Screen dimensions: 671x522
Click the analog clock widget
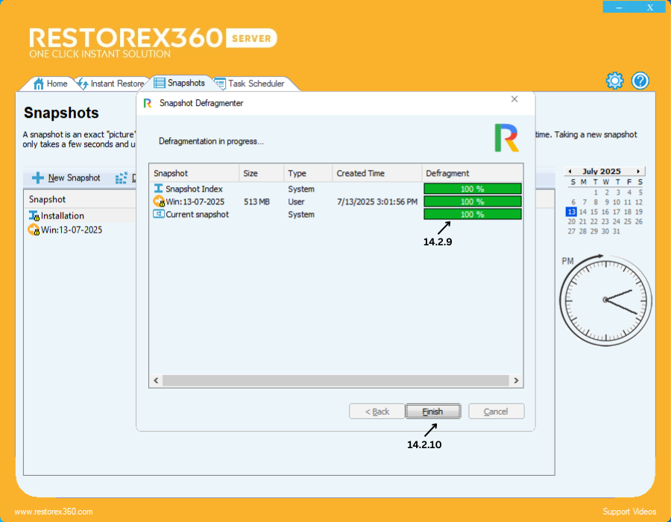605,300
